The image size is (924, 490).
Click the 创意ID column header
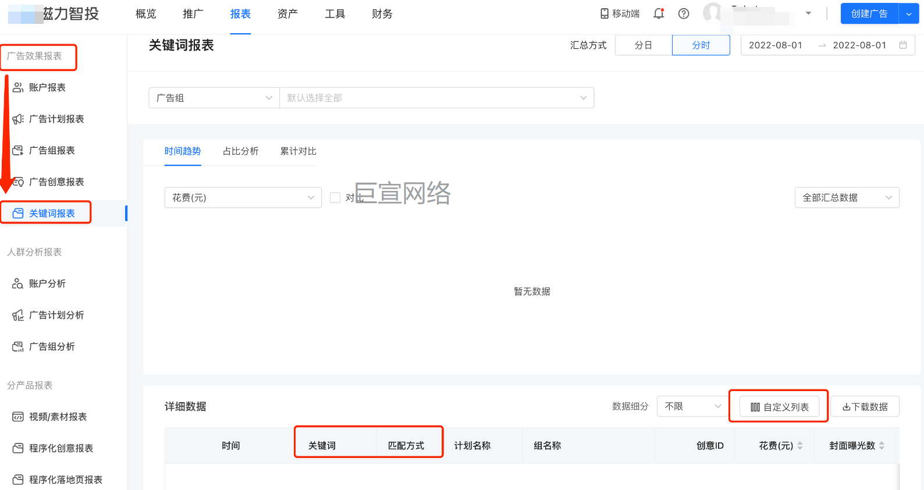(710, 446)
